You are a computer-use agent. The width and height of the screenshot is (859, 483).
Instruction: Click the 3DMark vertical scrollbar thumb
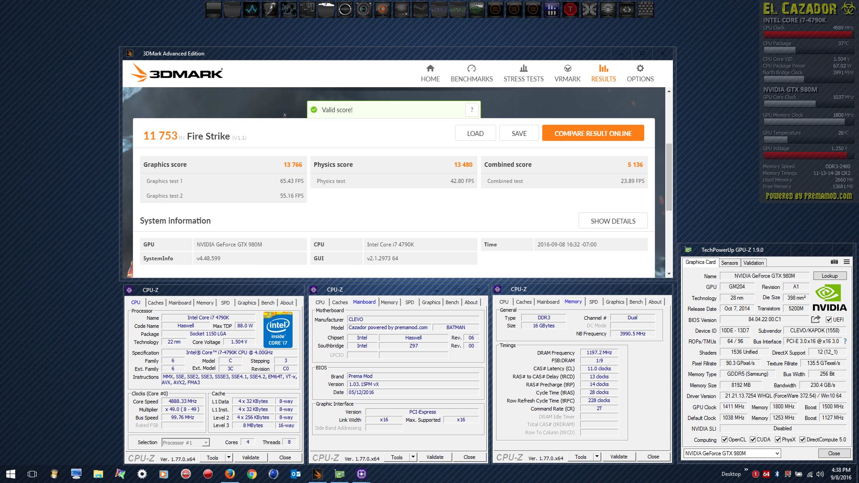[x=669, y=177]
